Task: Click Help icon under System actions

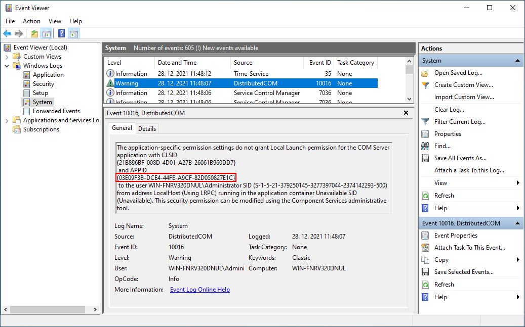Action: pos(425,208)
